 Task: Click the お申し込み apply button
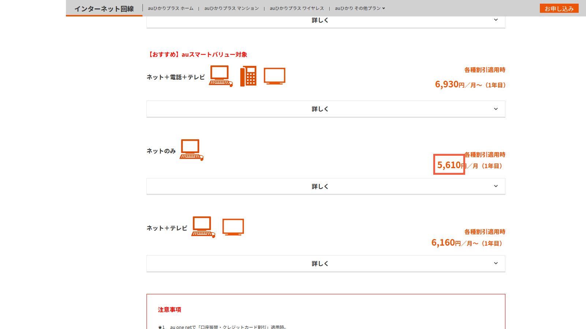pos(559,8)
